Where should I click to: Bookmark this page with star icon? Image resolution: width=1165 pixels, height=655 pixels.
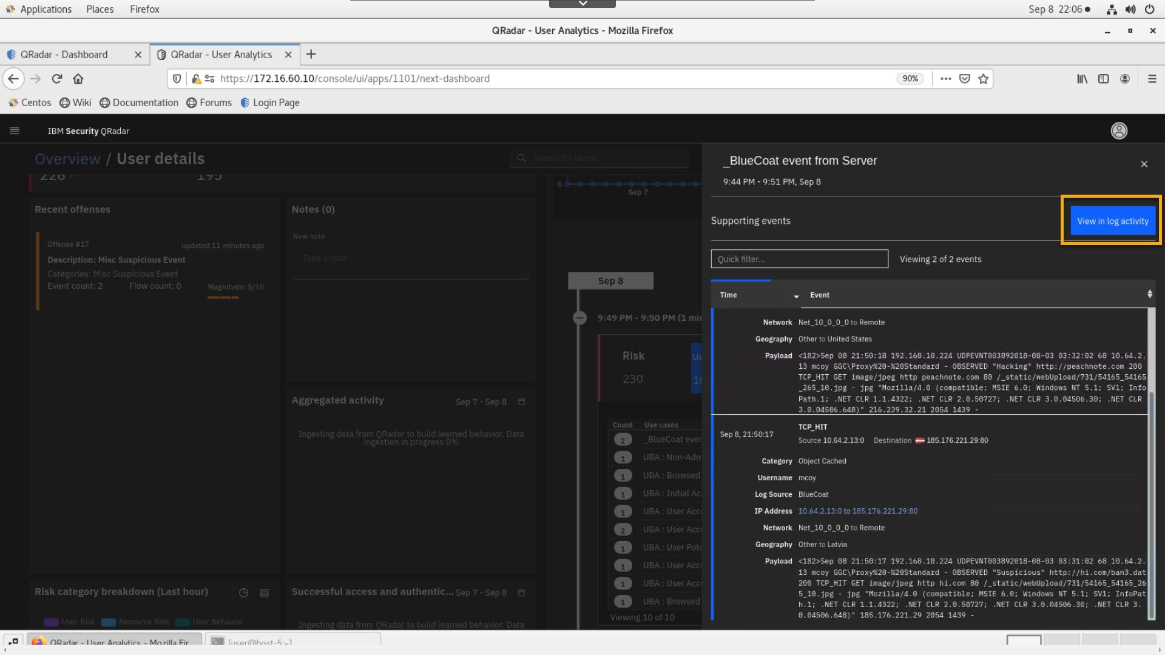point(984,79)
